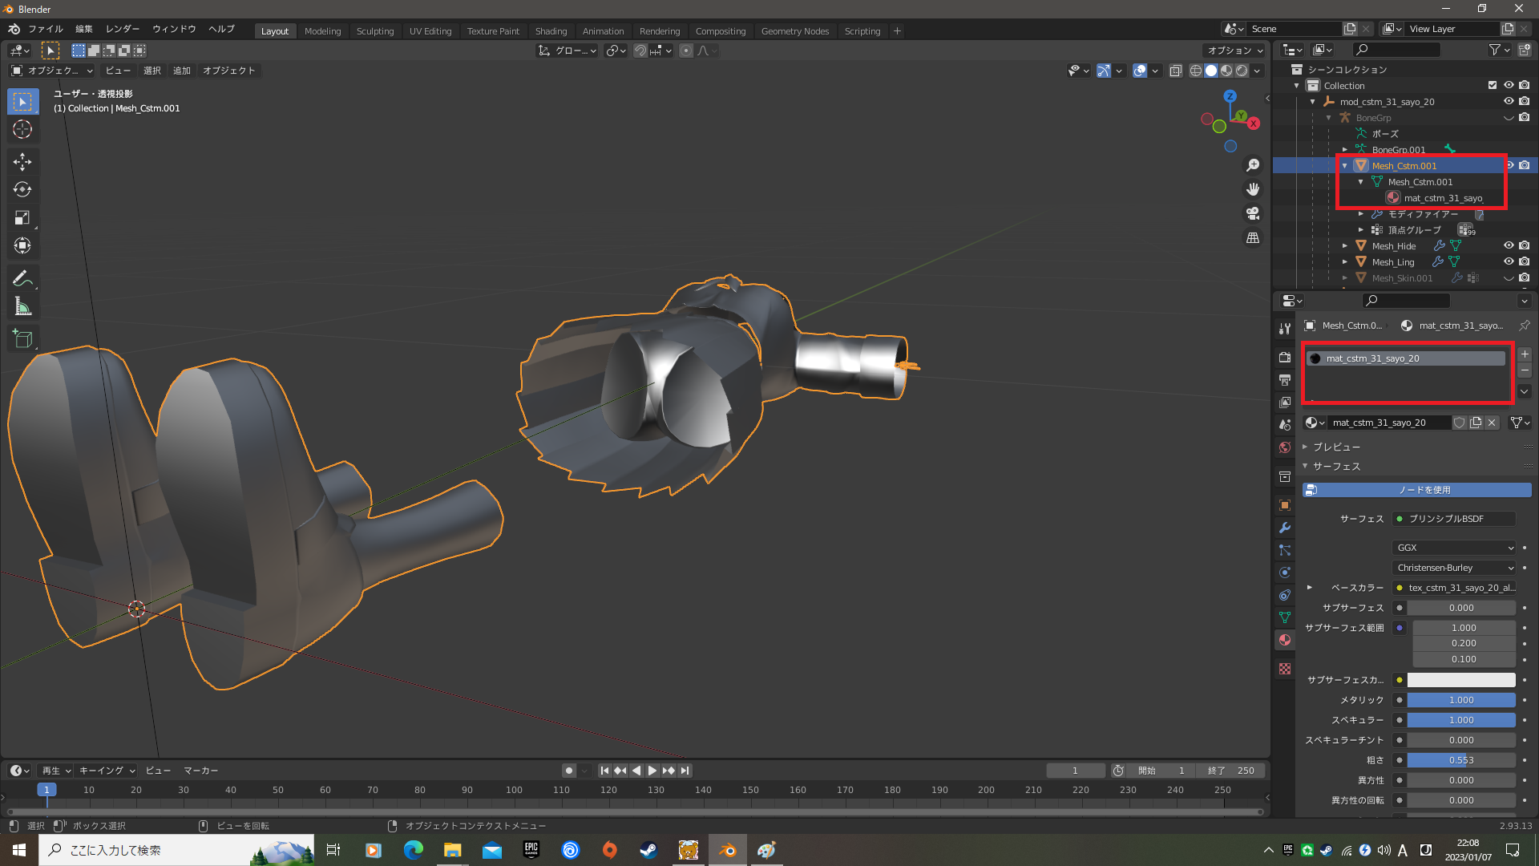Collapse Mesh_Cstm.001 object in outliner
The height and width of the screenshot is (866, 1539).
[x=1345, y=166]
